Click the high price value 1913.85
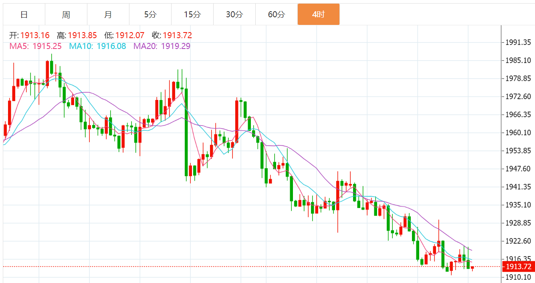Screen dimensions: 535x283 (82, 35)
